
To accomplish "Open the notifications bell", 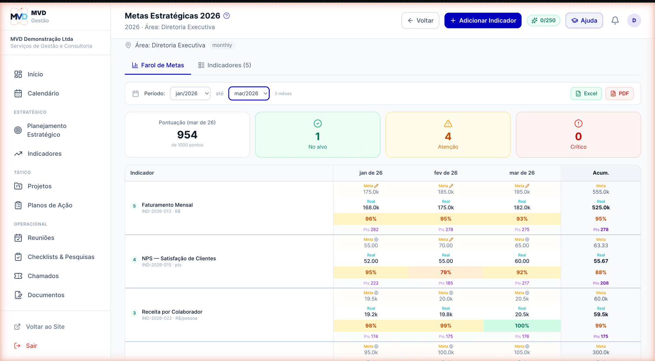I will click(x=615, y=20).
